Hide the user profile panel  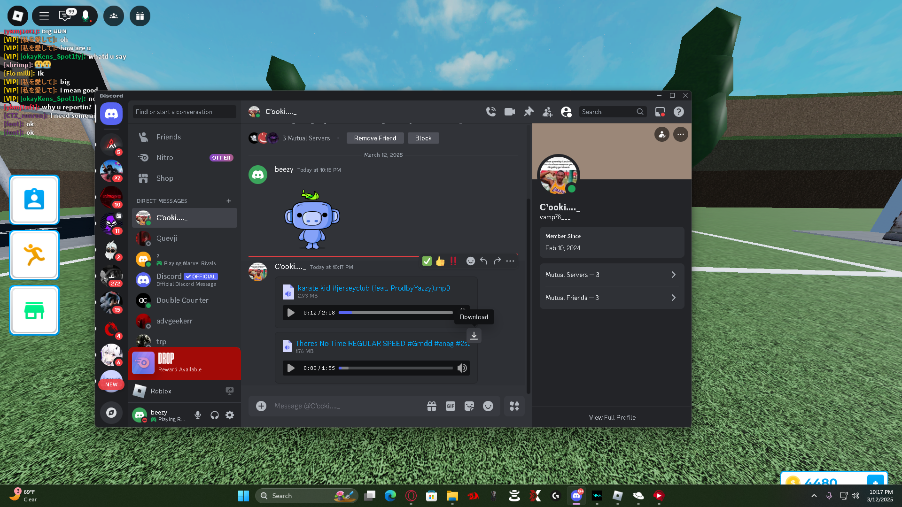[566, 112]
